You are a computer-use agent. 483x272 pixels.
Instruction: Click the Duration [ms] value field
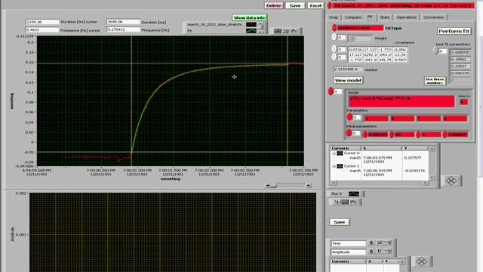click(x=123, y=22)
